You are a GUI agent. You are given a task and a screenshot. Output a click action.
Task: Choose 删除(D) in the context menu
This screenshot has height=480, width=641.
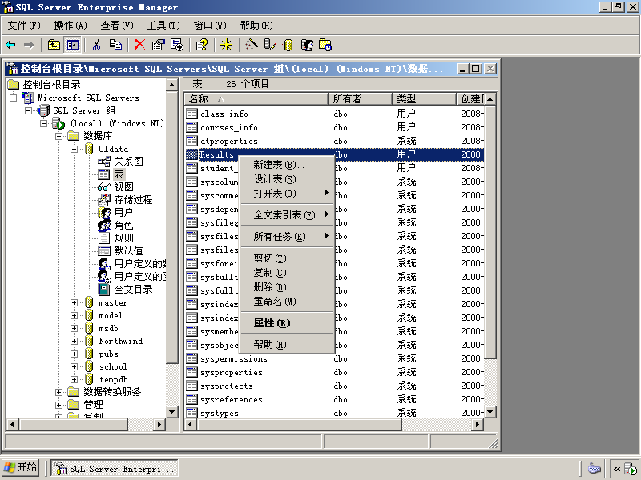point(287,287)
